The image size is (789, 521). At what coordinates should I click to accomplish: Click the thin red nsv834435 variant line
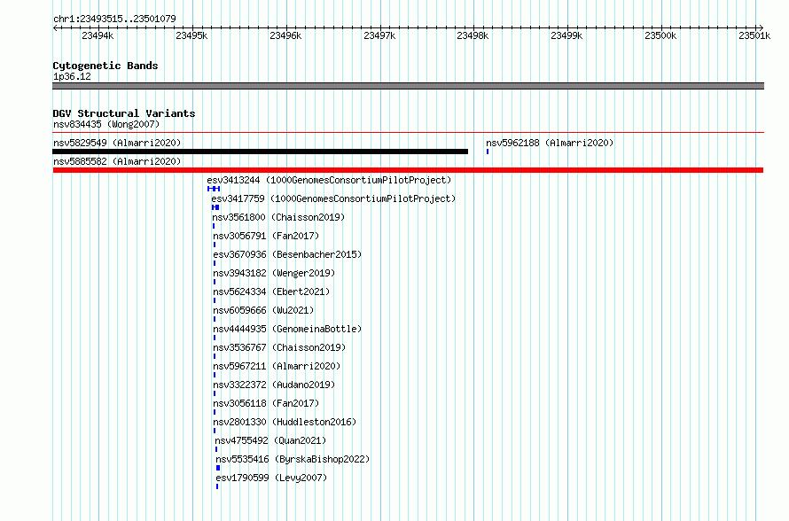pos(408,133)
